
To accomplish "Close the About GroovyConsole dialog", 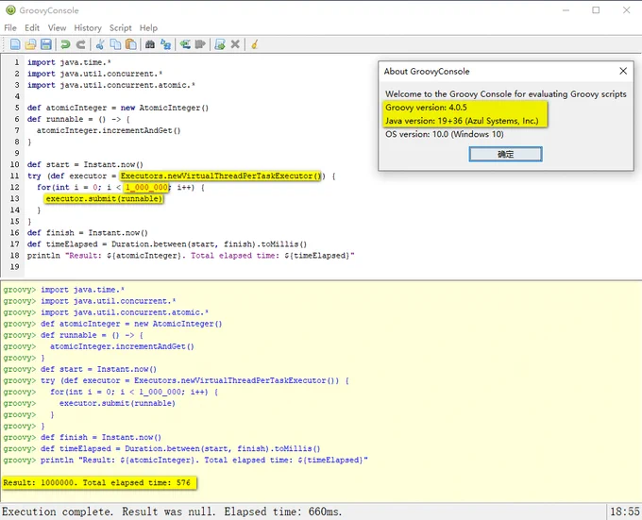I will click(x=623, y=71).
